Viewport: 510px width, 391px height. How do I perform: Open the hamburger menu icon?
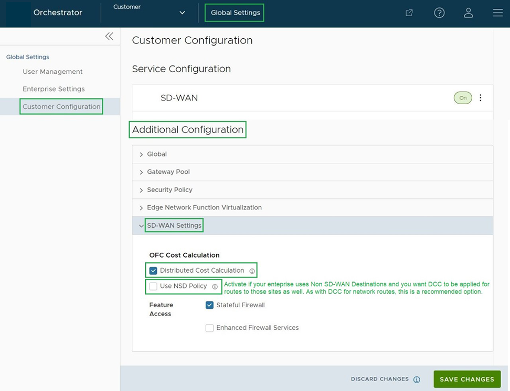(x=497, y=13)
